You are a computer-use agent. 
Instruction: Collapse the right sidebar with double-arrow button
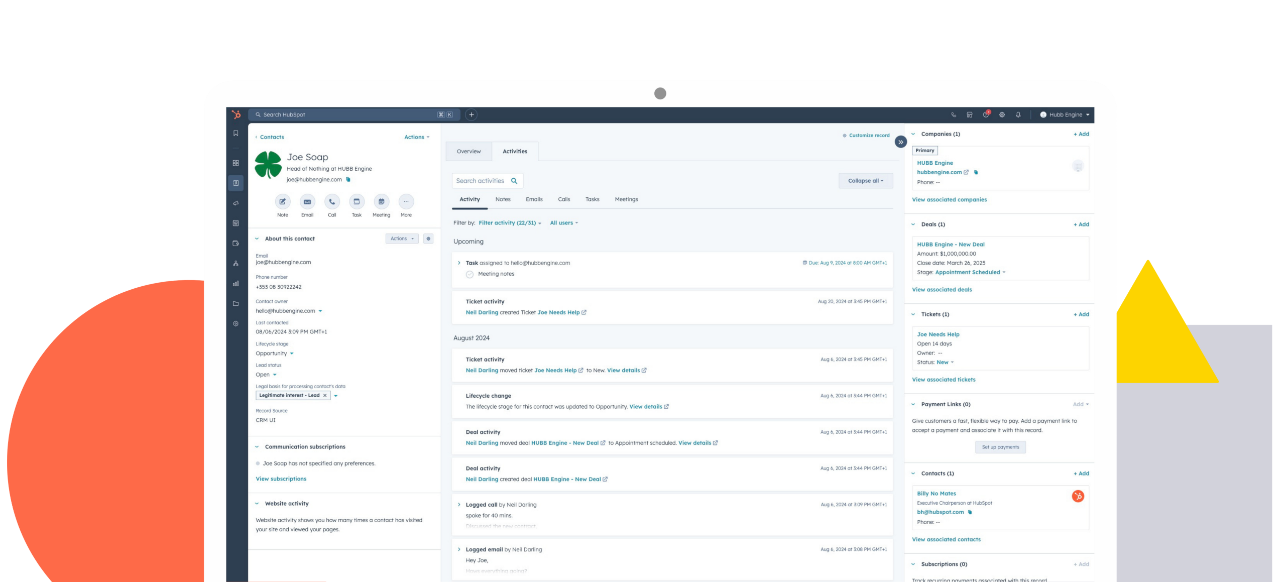coord(901,142)
